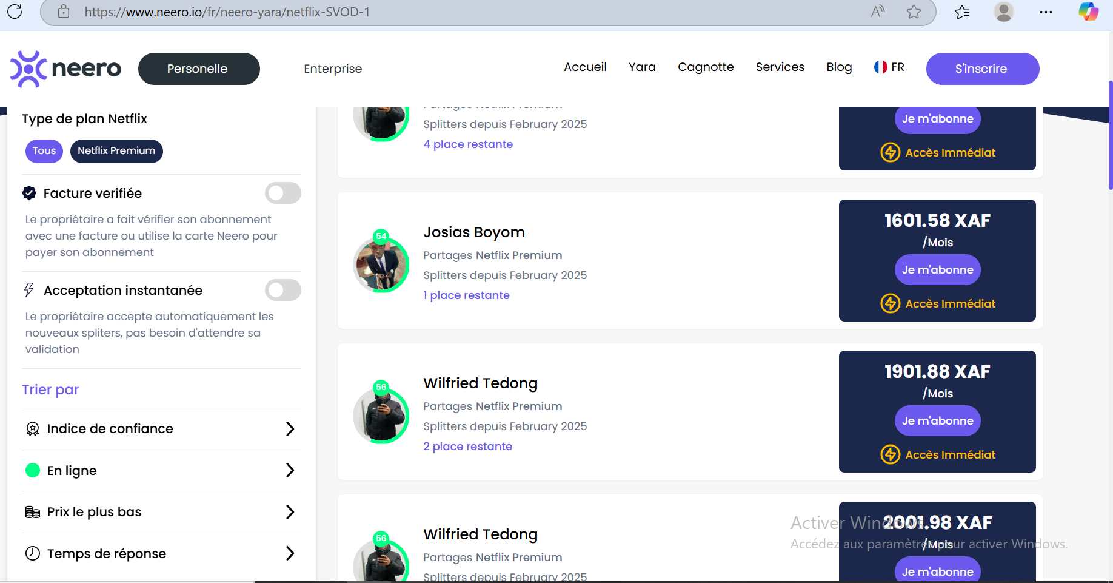The image size is (1113, 583).
Task: Expand Indice de confiance sort chevron
Action: point(290,429)
